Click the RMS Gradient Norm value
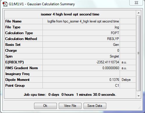Viewport: 145px width, 113px height. click(x=81, y=68)
